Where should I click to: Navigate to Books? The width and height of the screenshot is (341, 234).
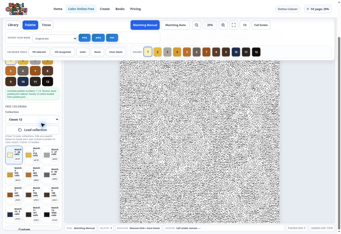tap(120, 9)
